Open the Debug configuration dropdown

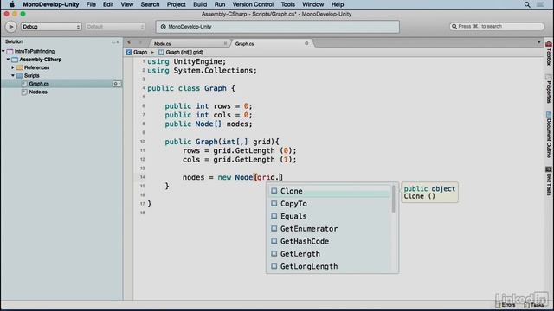coord(51,27)
